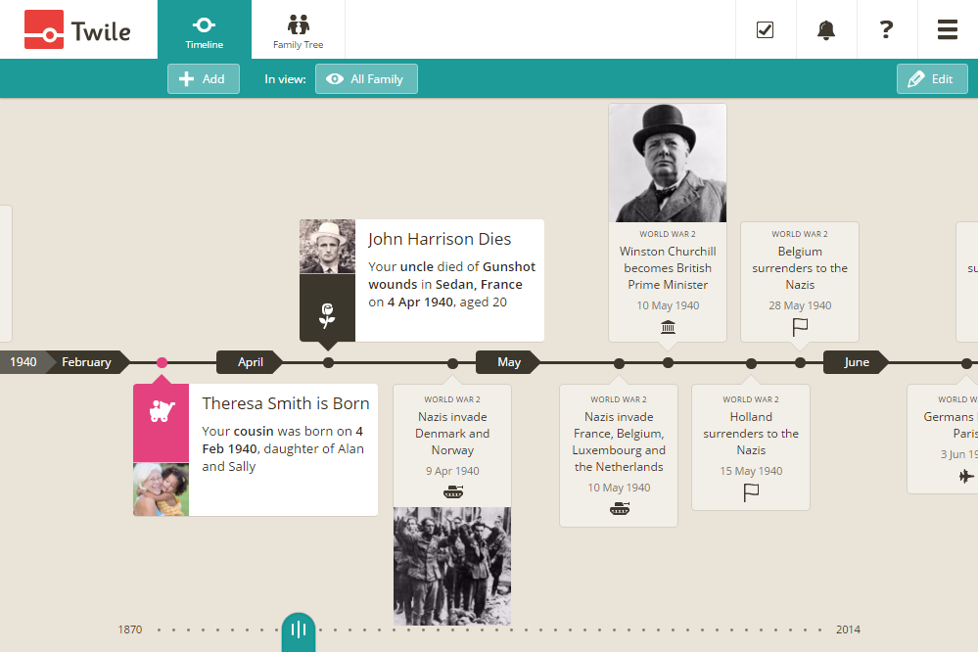Open Theresa Smith card photo
Screen dimensions: 978x652
click(x=161, y=489)
